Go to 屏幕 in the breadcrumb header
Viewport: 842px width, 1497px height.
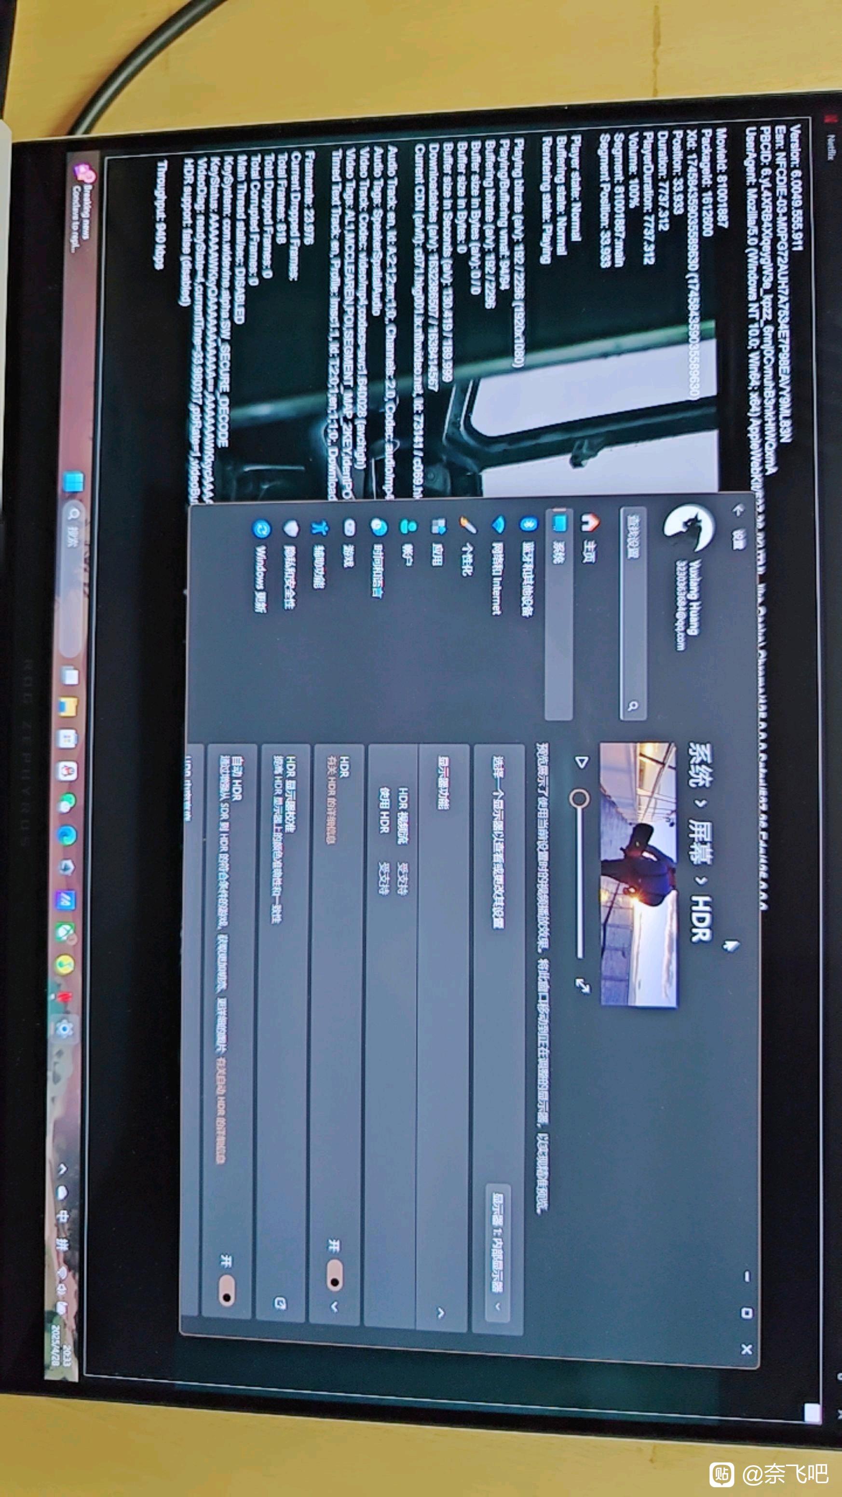coord(700,843)
